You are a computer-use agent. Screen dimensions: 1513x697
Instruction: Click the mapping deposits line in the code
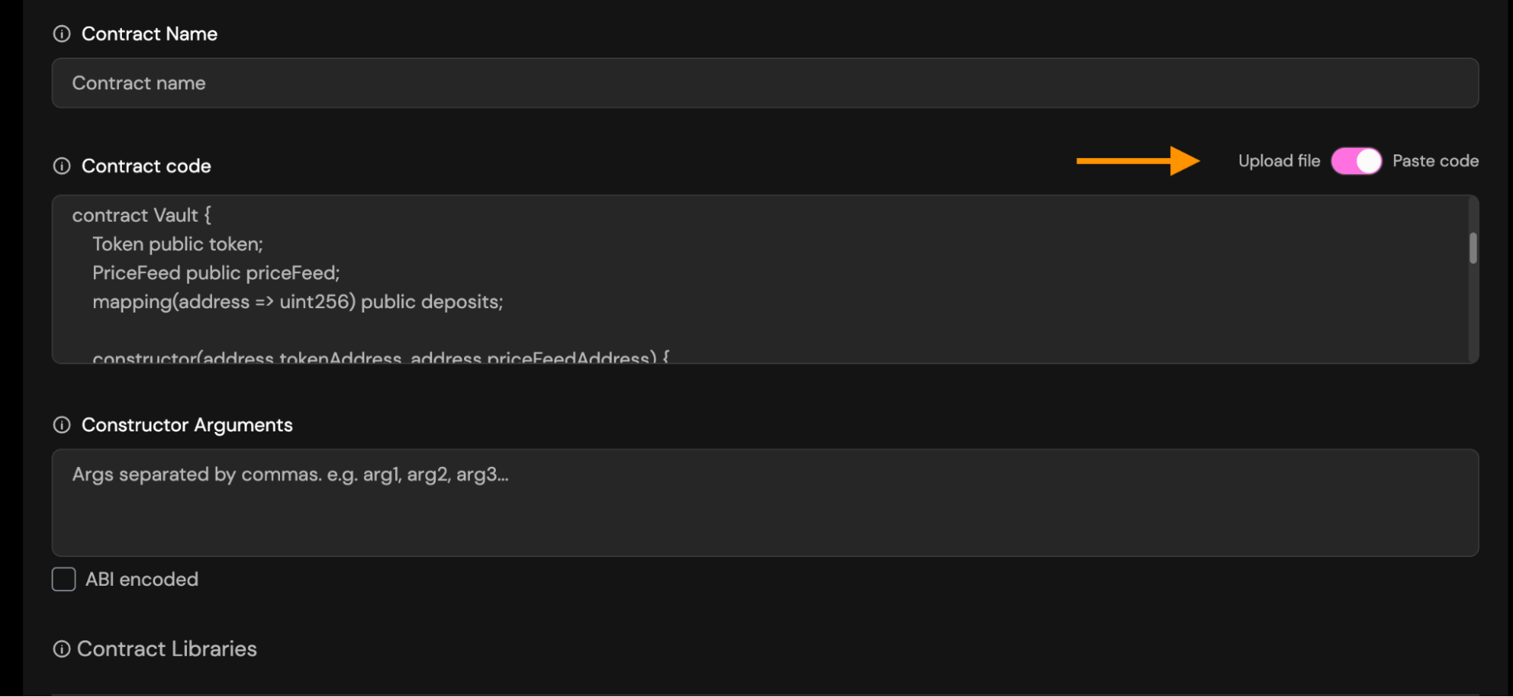297,302
